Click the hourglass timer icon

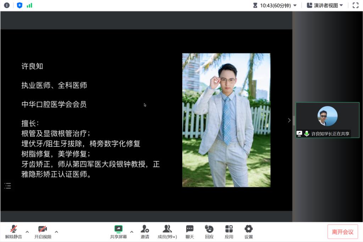coord(255,5)
